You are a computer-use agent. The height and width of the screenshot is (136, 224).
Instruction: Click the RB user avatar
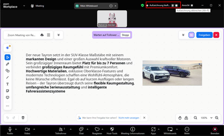(192, 35)
